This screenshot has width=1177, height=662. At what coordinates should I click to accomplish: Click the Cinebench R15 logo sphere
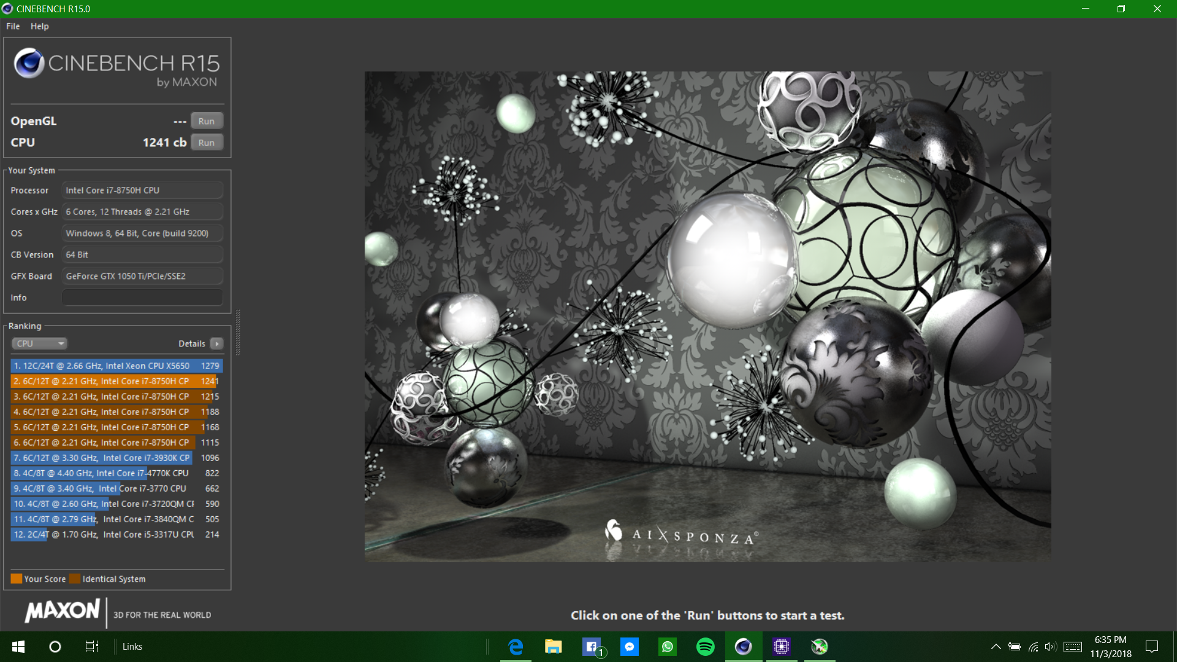pos(29,63)
